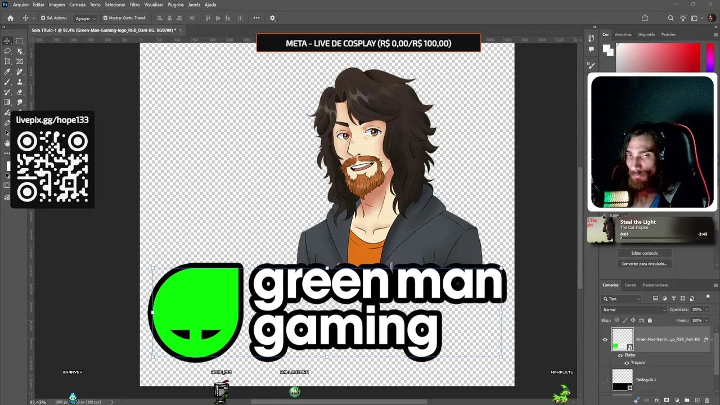Viewport: 720px width, 405px height.
Task: Switch to the Canais tab
Action: tap(631, 285)
